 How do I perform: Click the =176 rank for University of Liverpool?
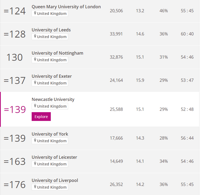click(15, 185)
